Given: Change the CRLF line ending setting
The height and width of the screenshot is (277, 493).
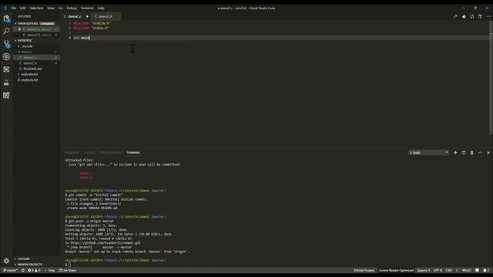Looking at the screenshot, I should 448,270.
